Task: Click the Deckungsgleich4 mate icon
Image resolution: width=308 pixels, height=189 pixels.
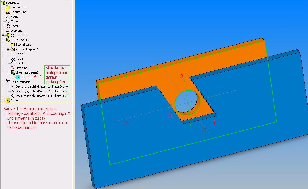Action: [13, 96]
